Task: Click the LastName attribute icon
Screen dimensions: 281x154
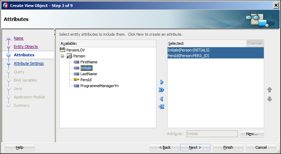Action: (x=77, y=74)
